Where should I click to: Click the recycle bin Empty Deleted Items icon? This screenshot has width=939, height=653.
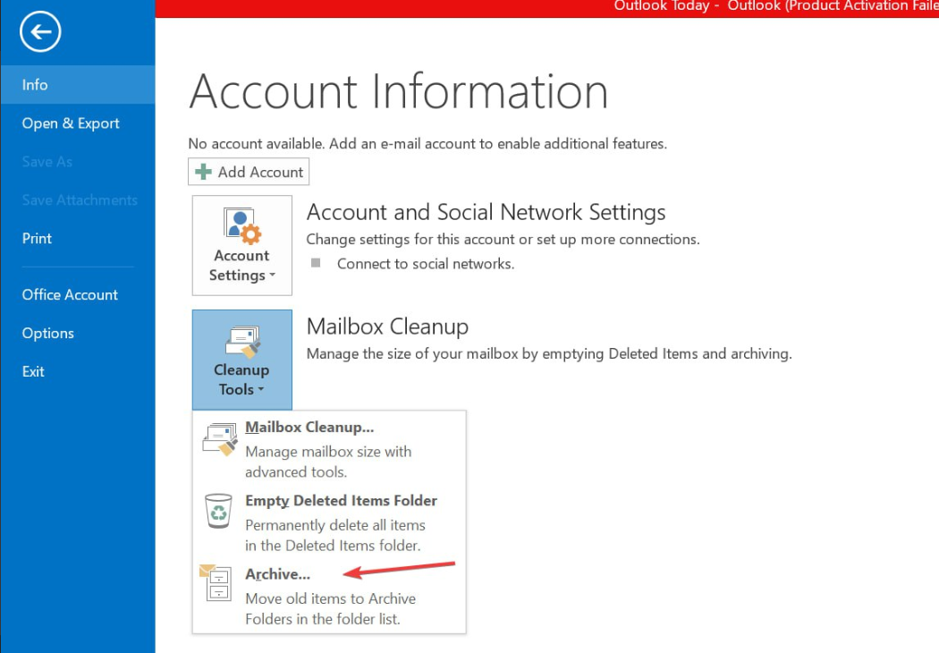coord(218,511)
